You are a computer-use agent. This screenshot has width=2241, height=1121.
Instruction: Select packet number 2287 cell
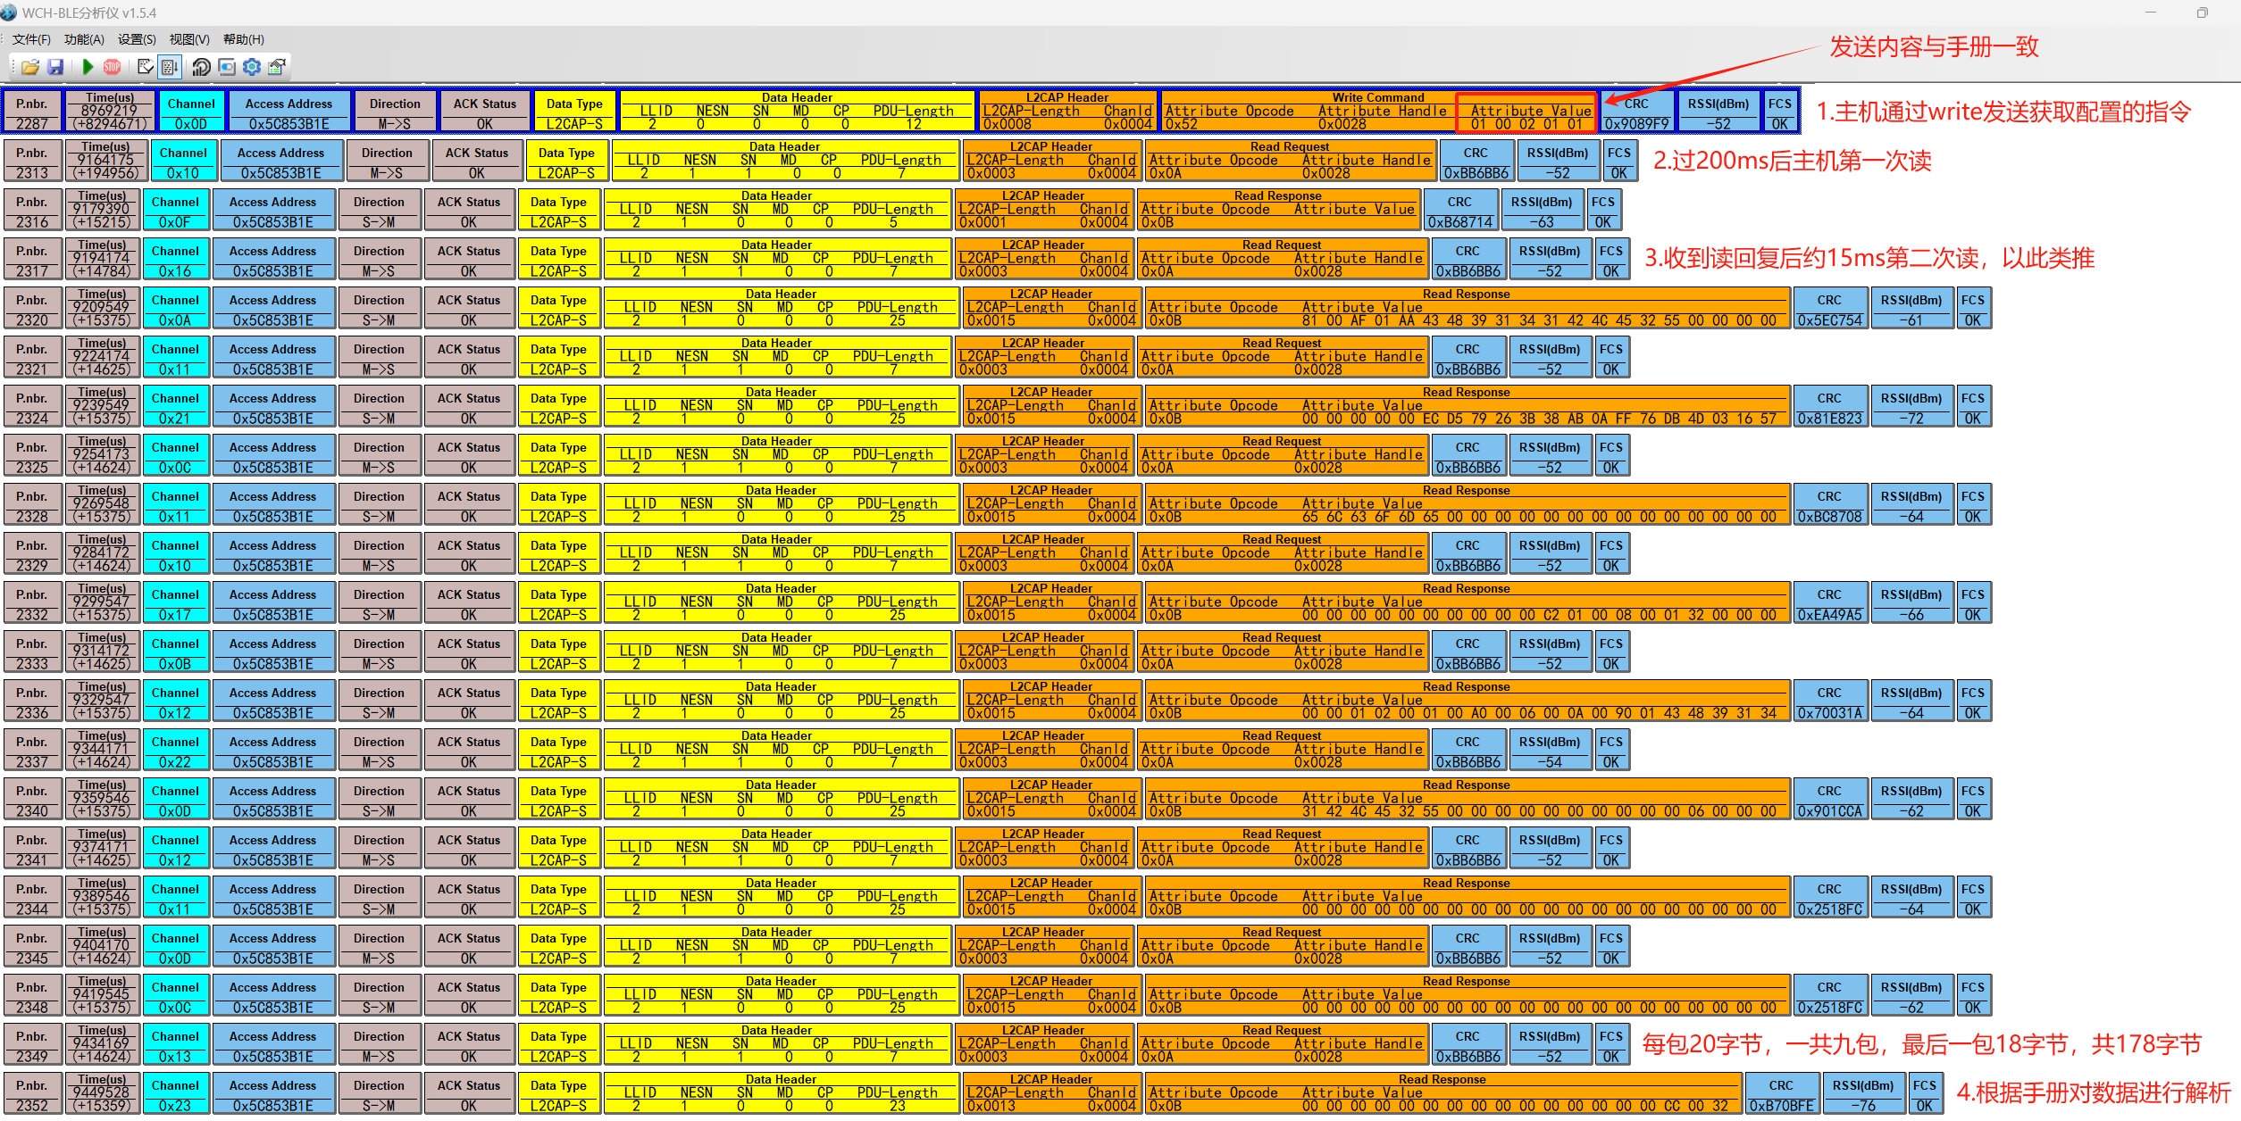(x=32, y=124)
